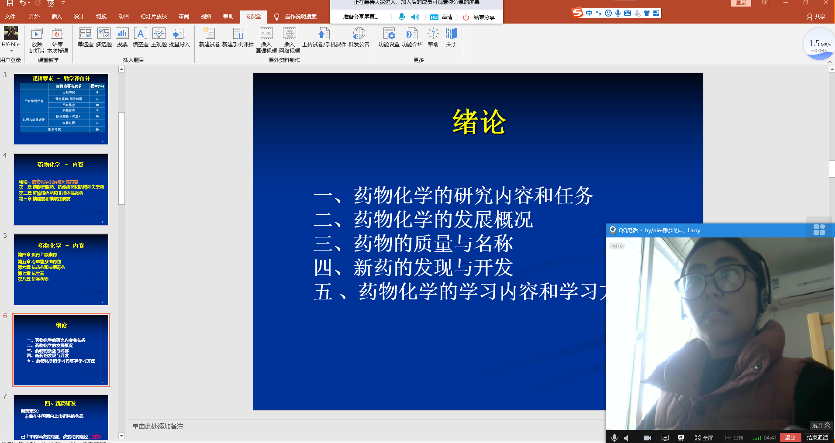Click the red 退出 button
Image resolution: width=835 pixels, height=443 pixels.
[790, 438]
